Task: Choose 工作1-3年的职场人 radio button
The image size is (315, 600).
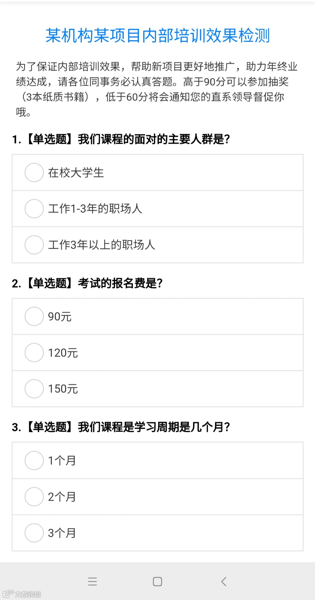Action: click(x=34, y=209)
